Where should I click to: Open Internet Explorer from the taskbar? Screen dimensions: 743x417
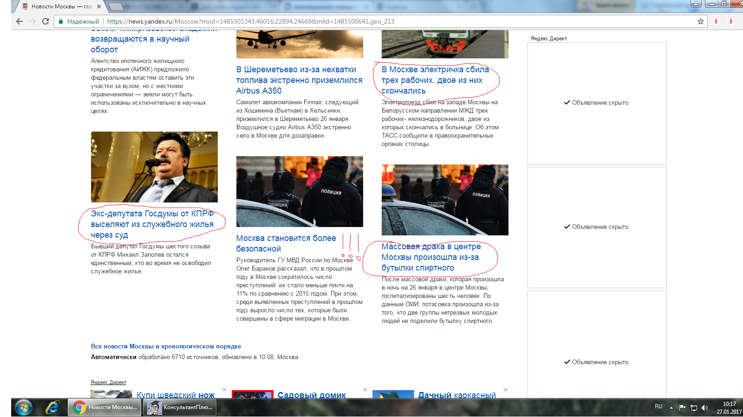(x=52, y=407)
